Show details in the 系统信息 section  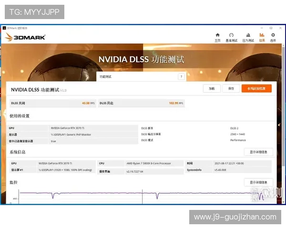(x=258, y=152)
